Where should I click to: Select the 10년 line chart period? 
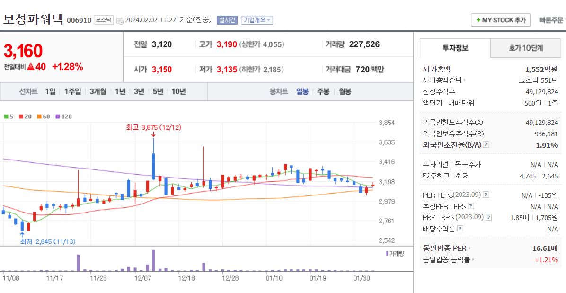pos(178,92)
